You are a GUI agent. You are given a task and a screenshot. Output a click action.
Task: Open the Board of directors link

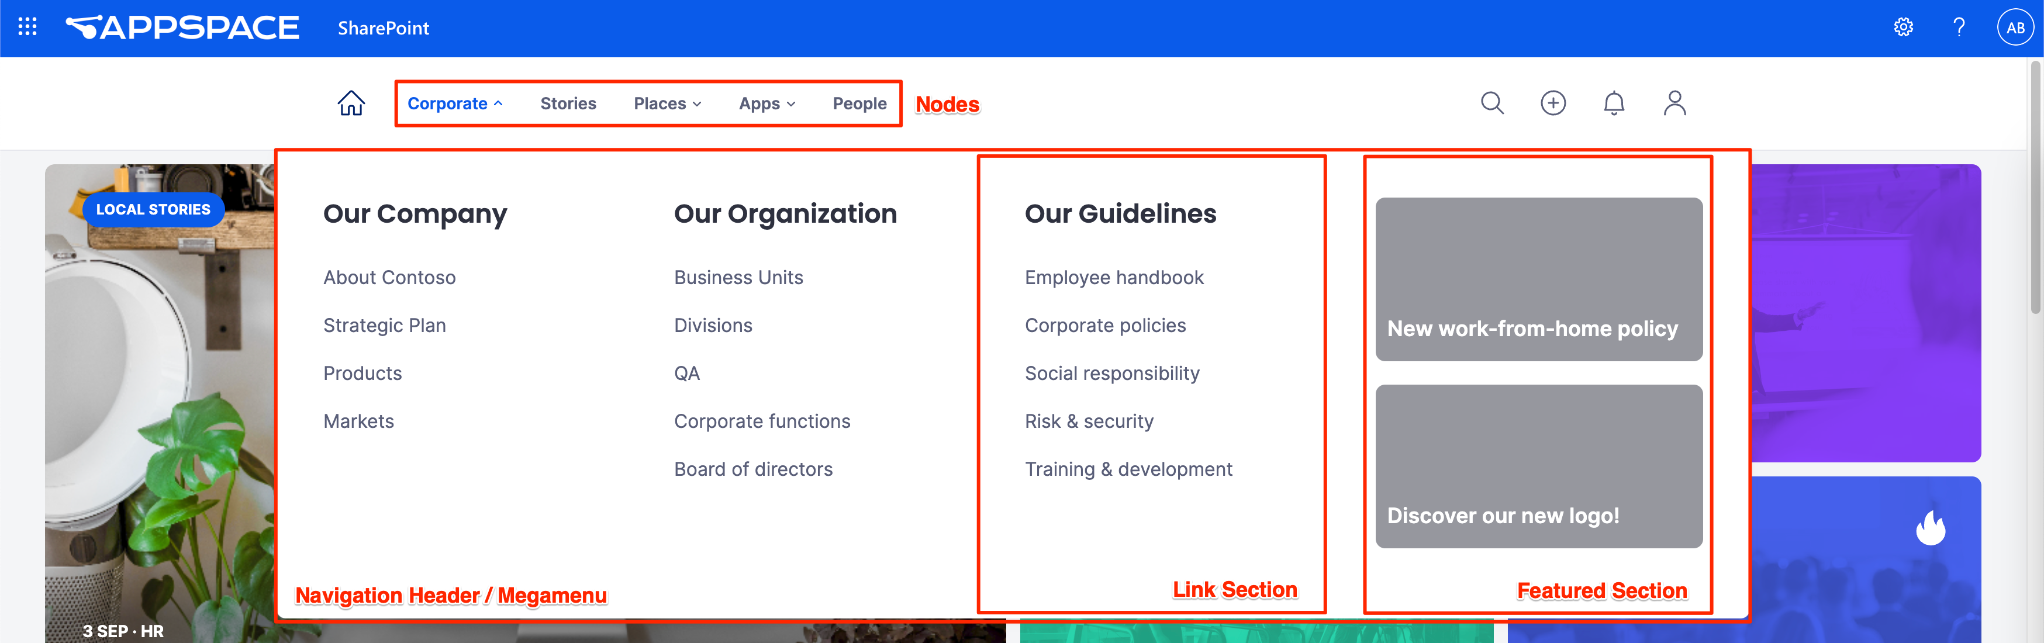tap(752, 469)
